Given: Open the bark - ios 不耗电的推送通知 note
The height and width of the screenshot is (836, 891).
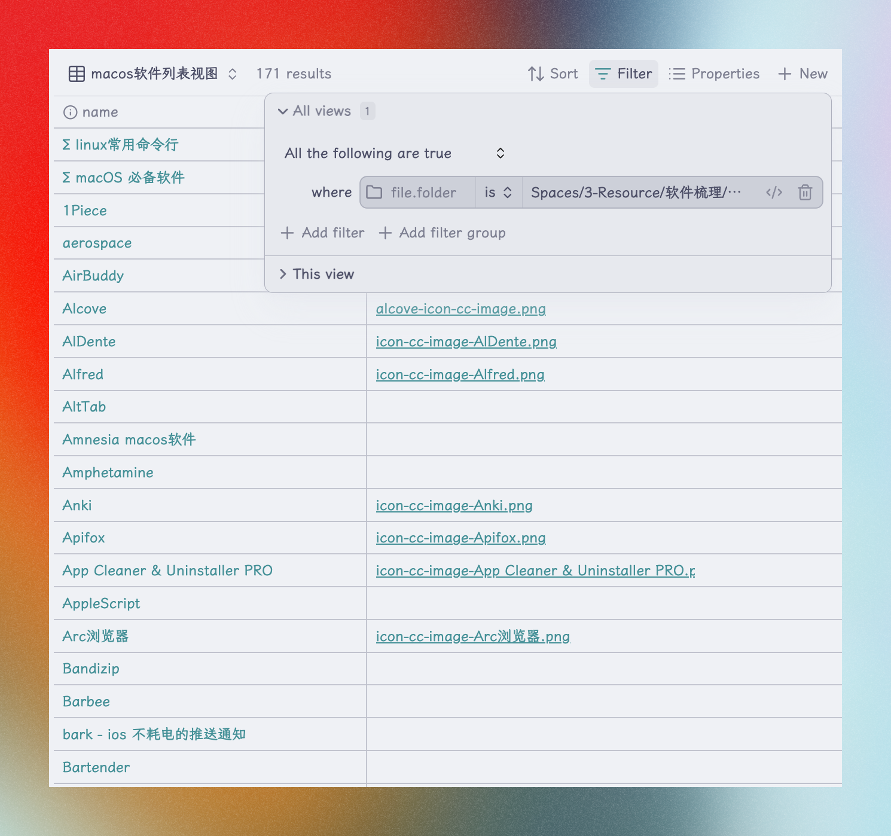Looking at the screenshot, I should [x=154, y=734].
